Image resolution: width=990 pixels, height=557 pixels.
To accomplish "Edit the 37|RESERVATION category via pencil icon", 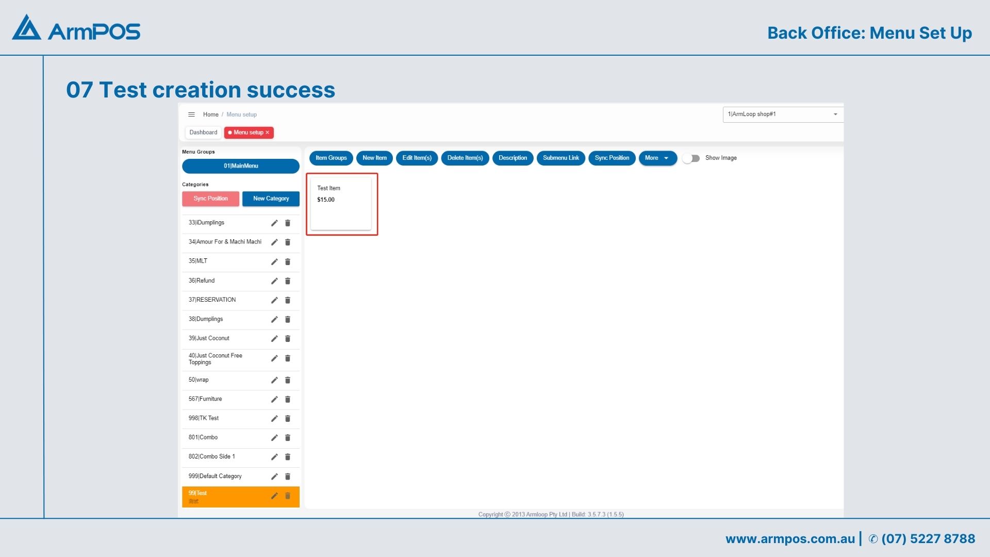I will pos(274,300).
